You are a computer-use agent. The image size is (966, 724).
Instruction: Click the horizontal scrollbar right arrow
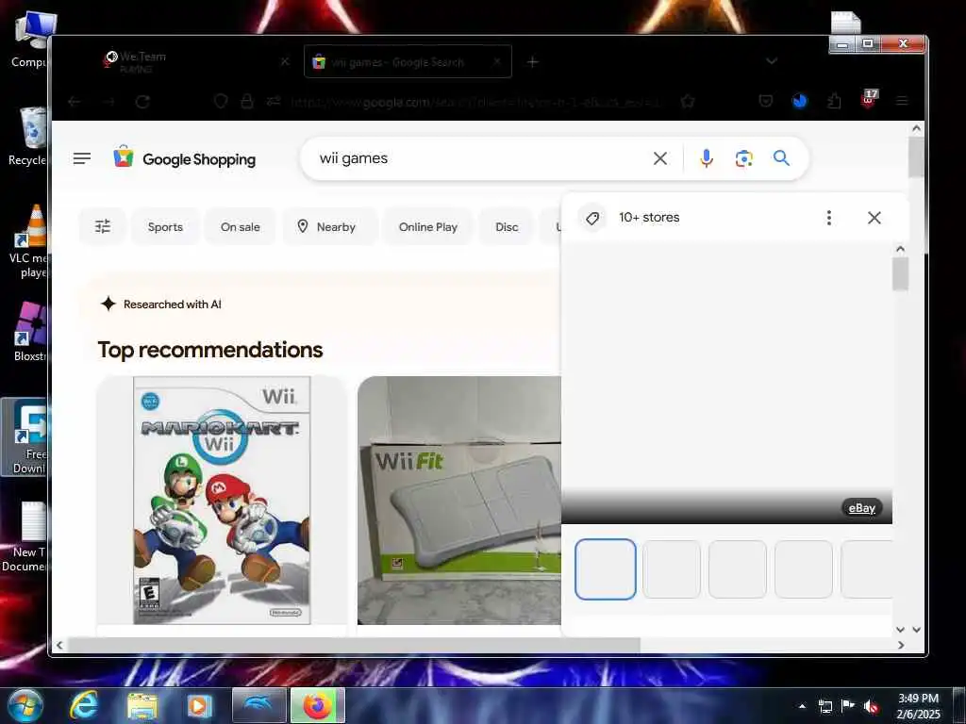(x=901, y=645)
